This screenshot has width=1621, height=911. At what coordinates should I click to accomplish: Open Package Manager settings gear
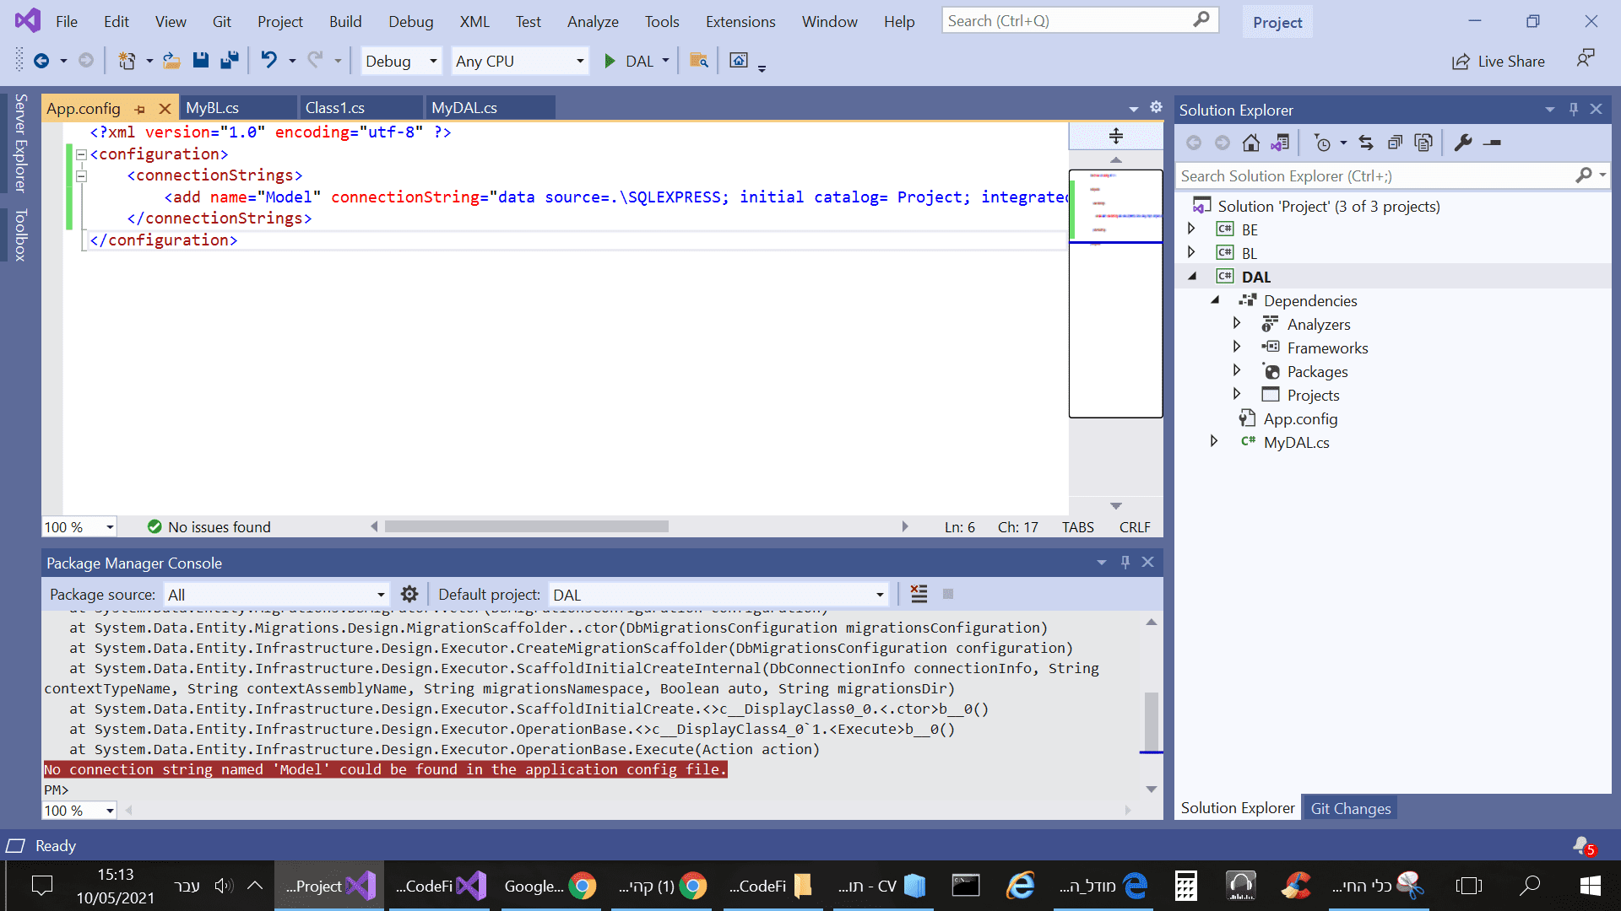[409, 595]
